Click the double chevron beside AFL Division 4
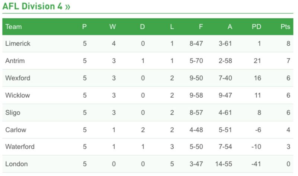The height and width of the screenshot is (176, 298). pyautogui.click(x=67, y=7)
